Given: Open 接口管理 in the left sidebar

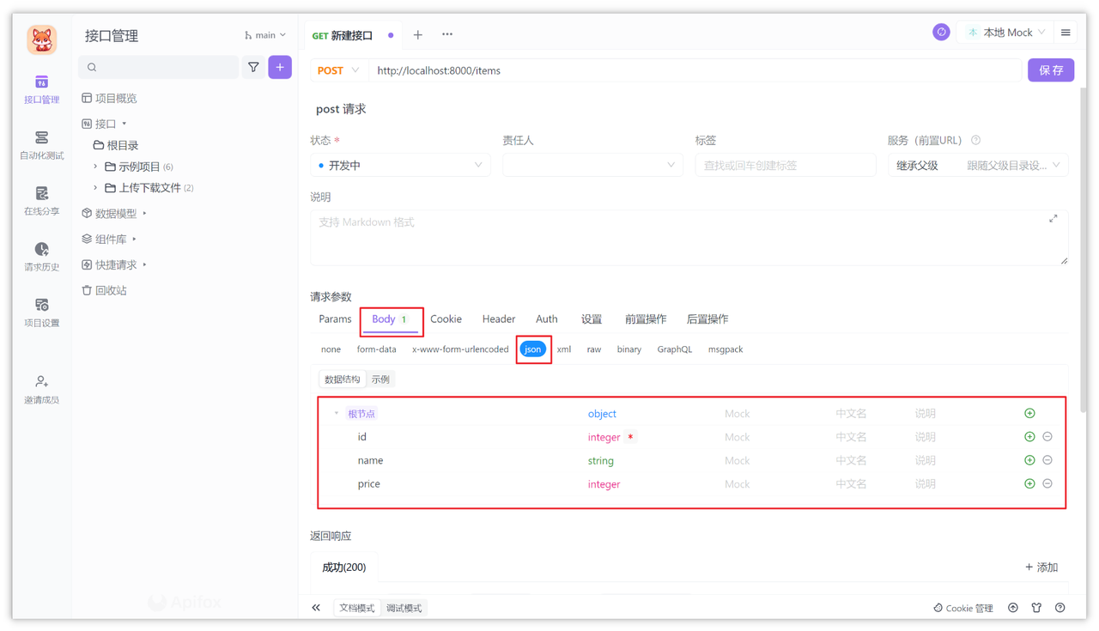Looking at the screenshot, I should pyautogui.click(x=41, y=89).
